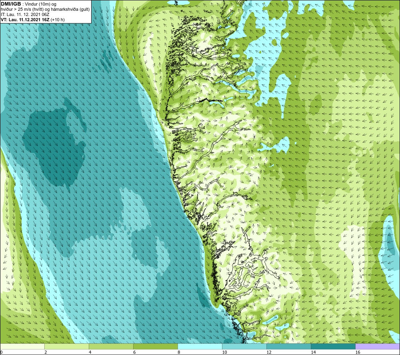Click the title line "DMI/IGB : Vindur (10m) og"
Viewport: 400px width, 355px height.
click(28, 4)
